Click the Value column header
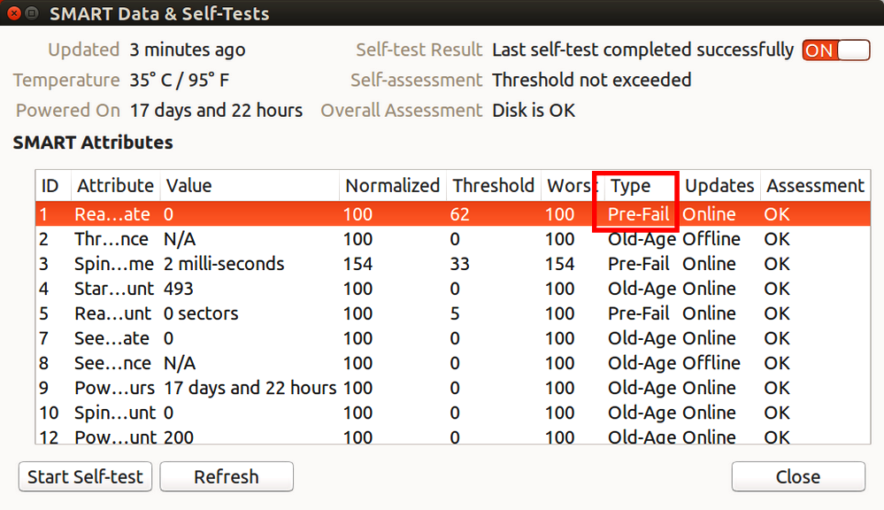This screenshot has height=510, width=884. tap(250, 186)
